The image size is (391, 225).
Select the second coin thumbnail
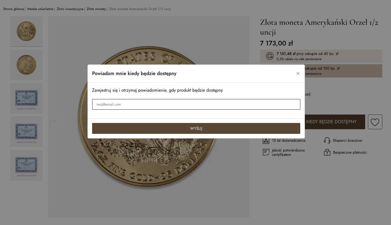point(26,65)
